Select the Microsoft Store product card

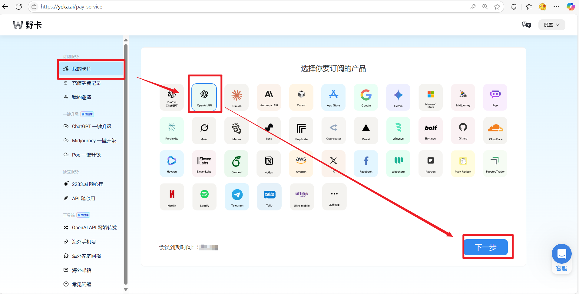(431, 97)
